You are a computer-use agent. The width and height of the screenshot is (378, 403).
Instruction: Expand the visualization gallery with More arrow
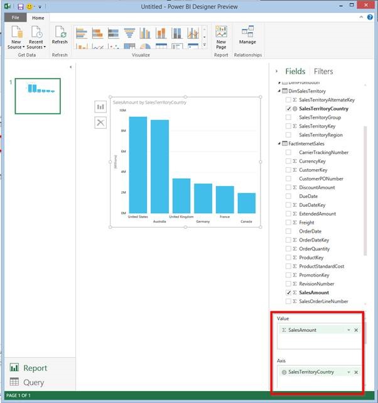pyautogui.click(x=205, y=45)
